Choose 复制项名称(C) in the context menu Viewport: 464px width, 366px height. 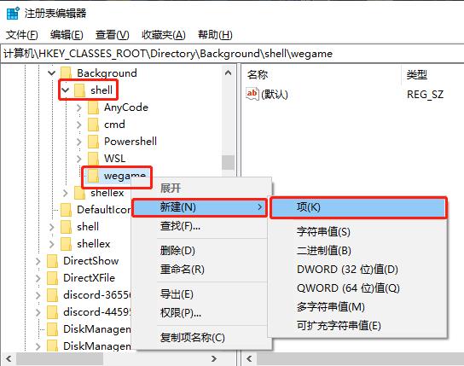coord(201,337)
